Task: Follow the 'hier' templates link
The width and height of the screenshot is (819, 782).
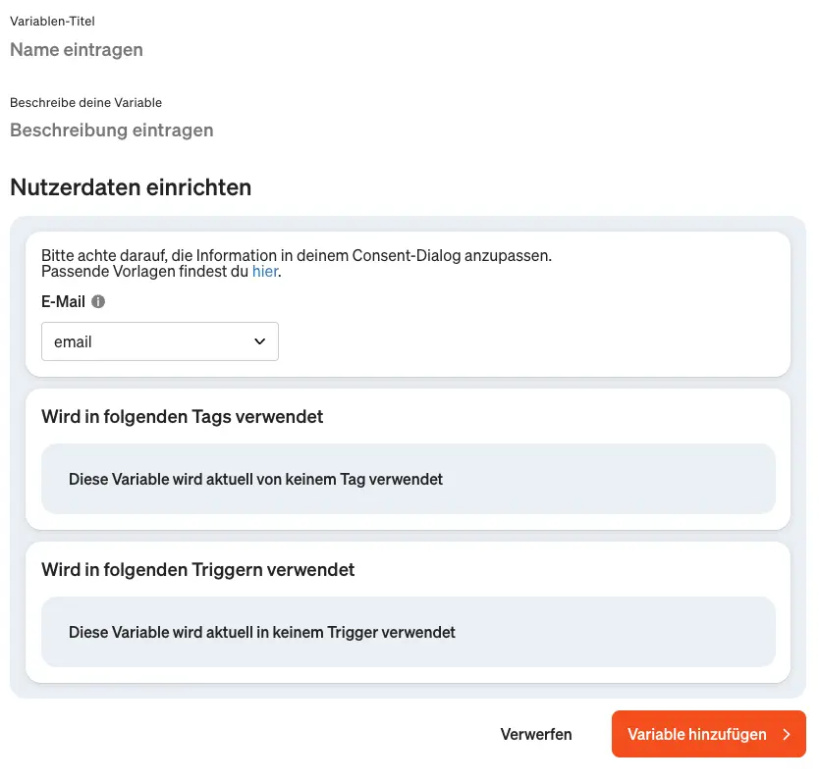Action: click(265, 272)
